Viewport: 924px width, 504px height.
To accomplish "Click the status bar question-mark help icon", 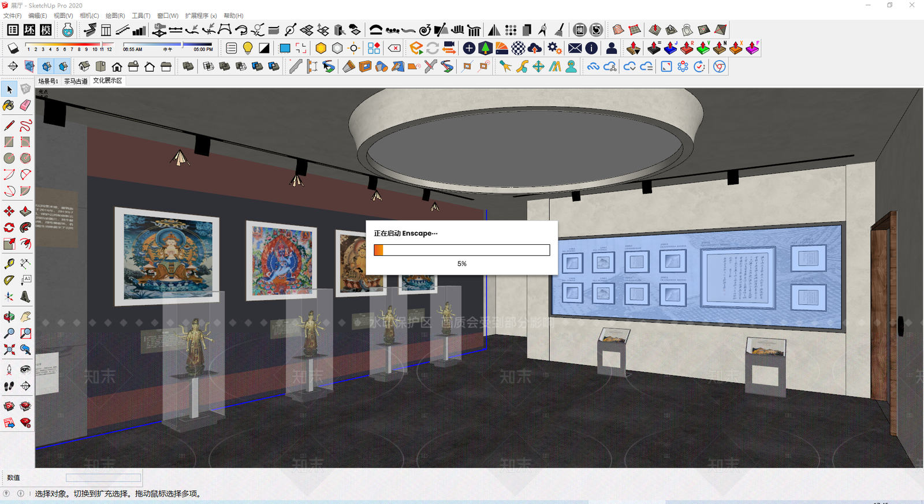I will tap(6, 494).
